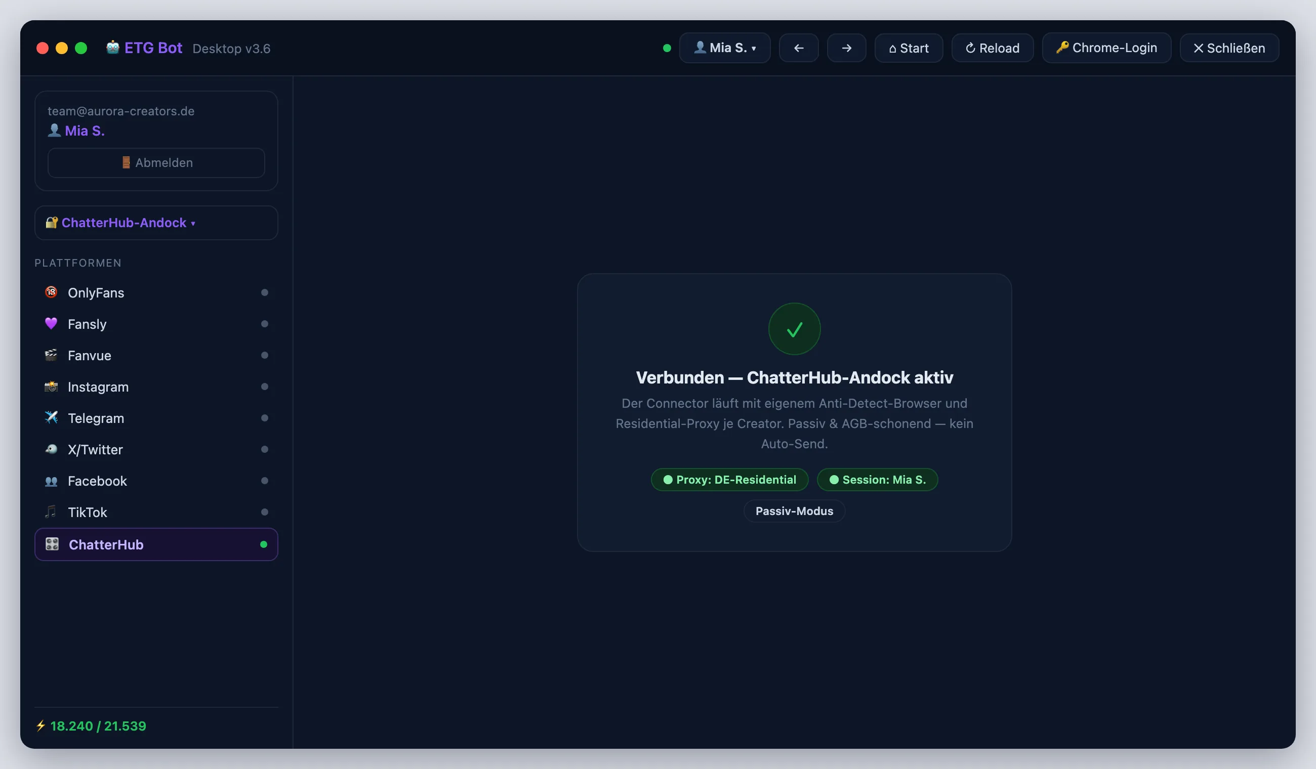Select Instagram platform
Screen dimensions: 1316x769
[x=156, y=387]
